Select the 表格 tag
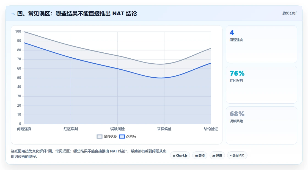This screenshot has height=170, width=308. (x=200, y=155)
